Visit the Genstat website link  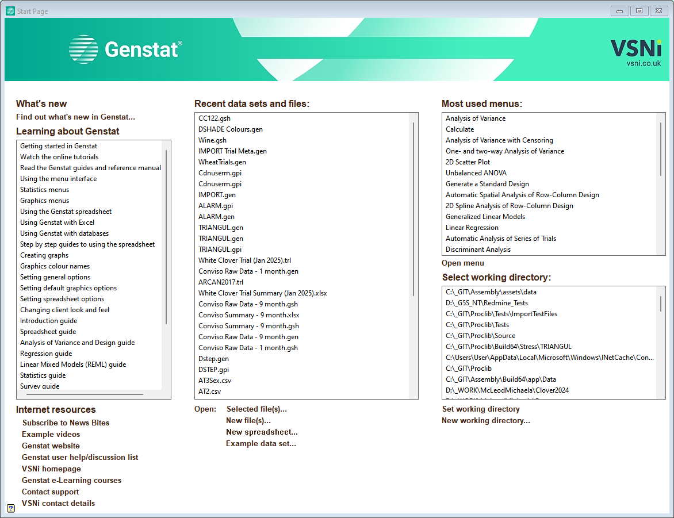tap(51, 446)
